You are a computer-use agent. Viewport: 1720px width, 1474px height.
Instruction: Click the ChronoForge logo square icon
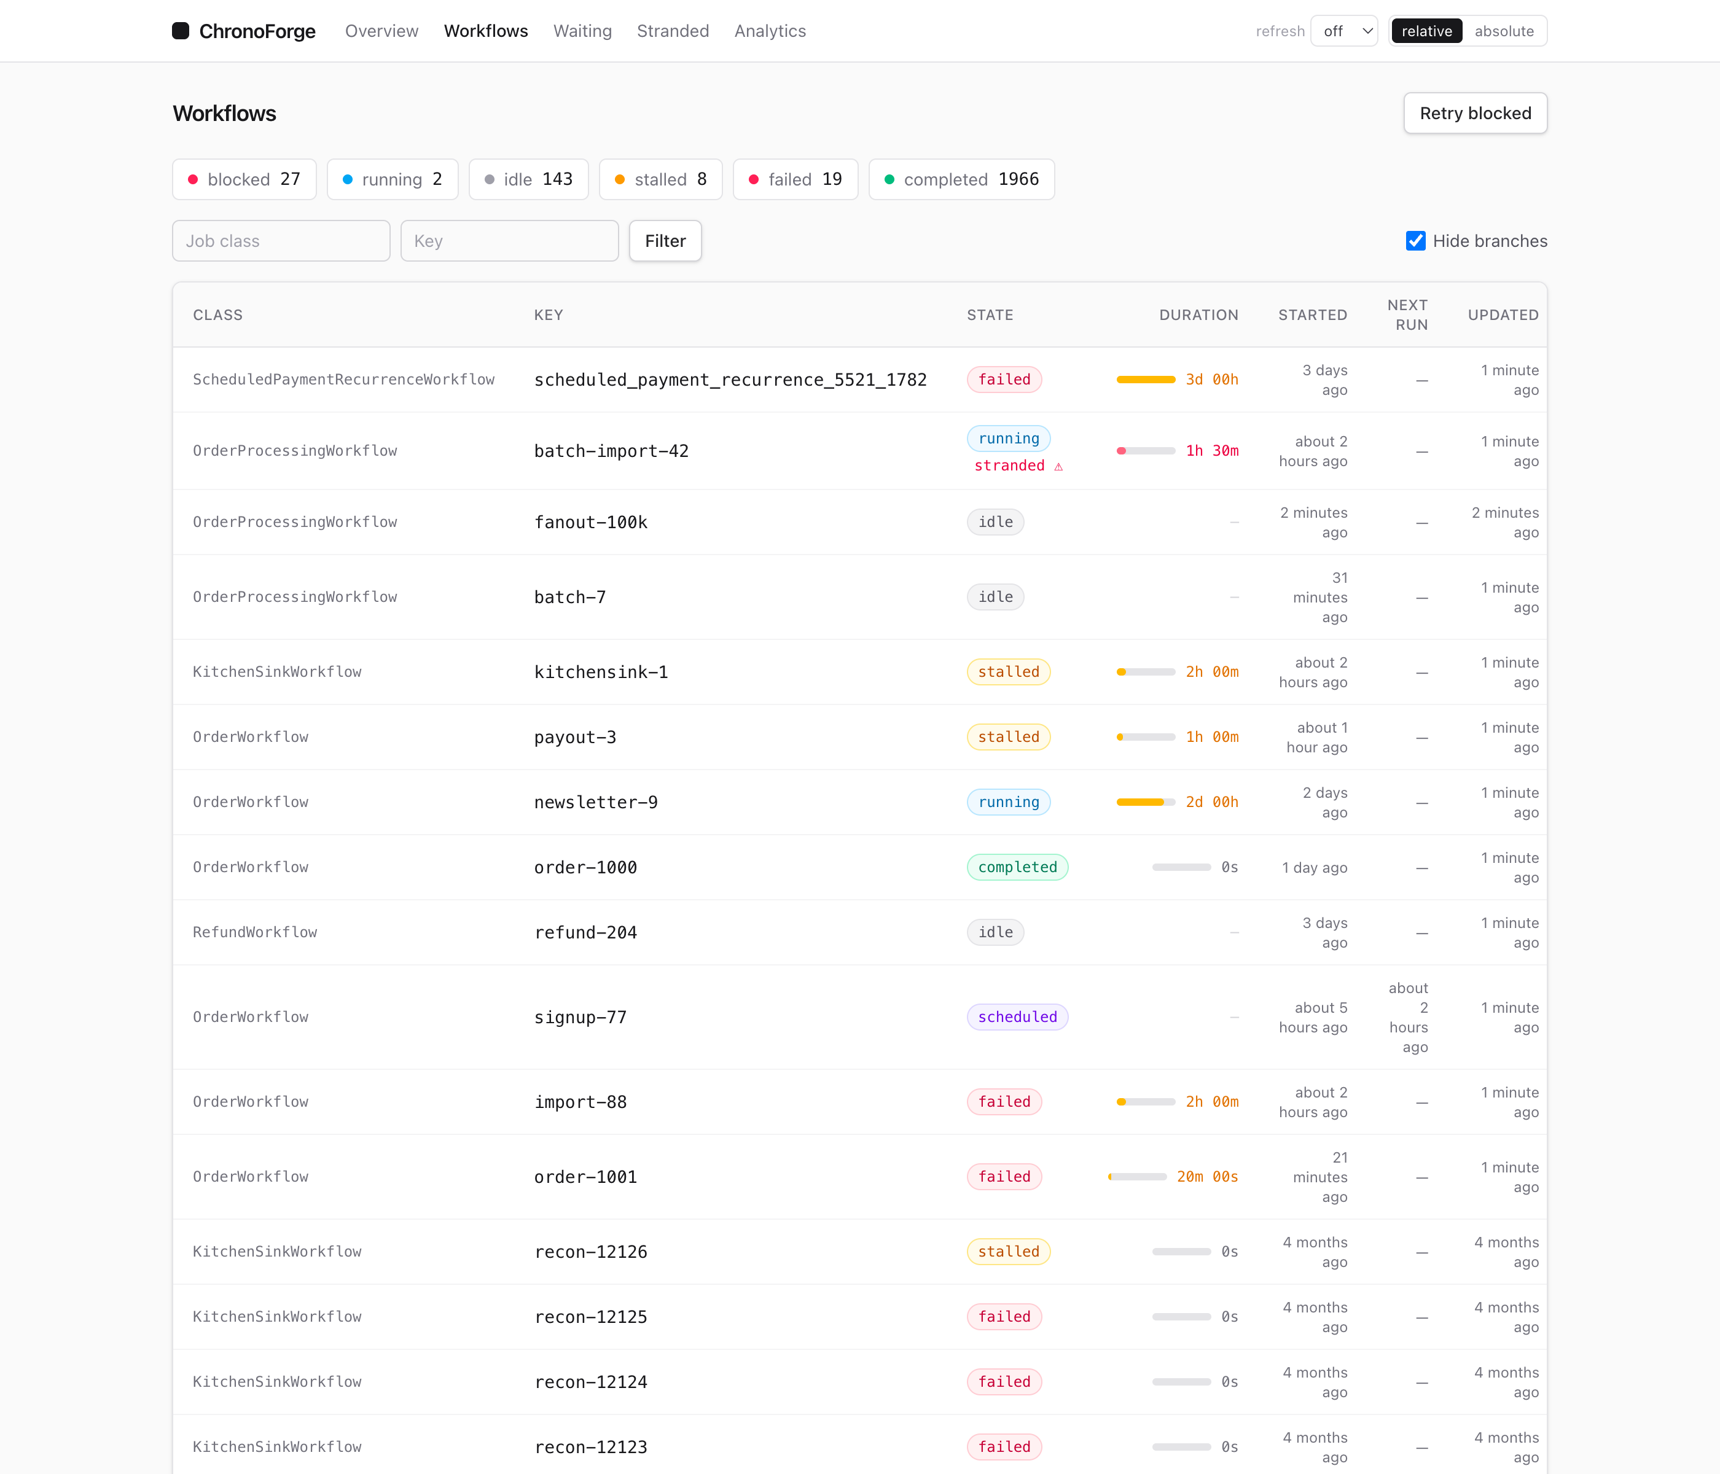coord(180,31)
